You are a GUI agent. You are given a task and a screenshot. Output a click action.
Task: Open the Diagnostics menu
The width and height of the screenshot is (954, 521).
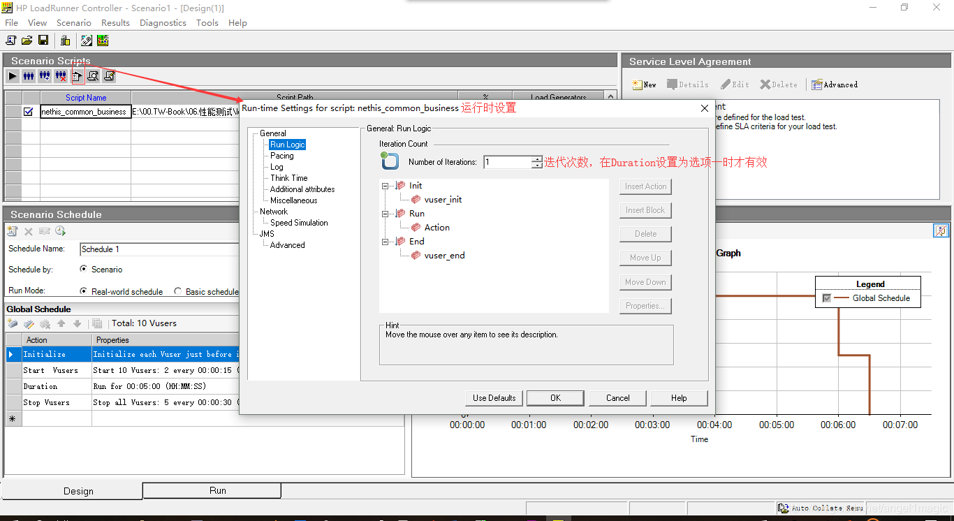point(163,22)
